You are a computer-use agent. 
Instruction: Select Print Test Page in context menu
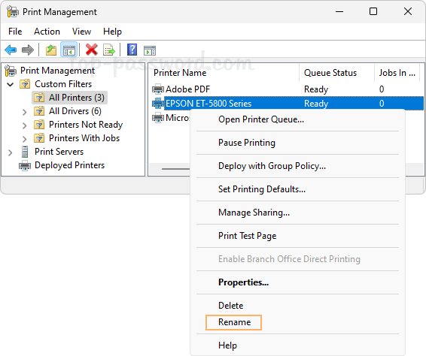coord(247,236)
